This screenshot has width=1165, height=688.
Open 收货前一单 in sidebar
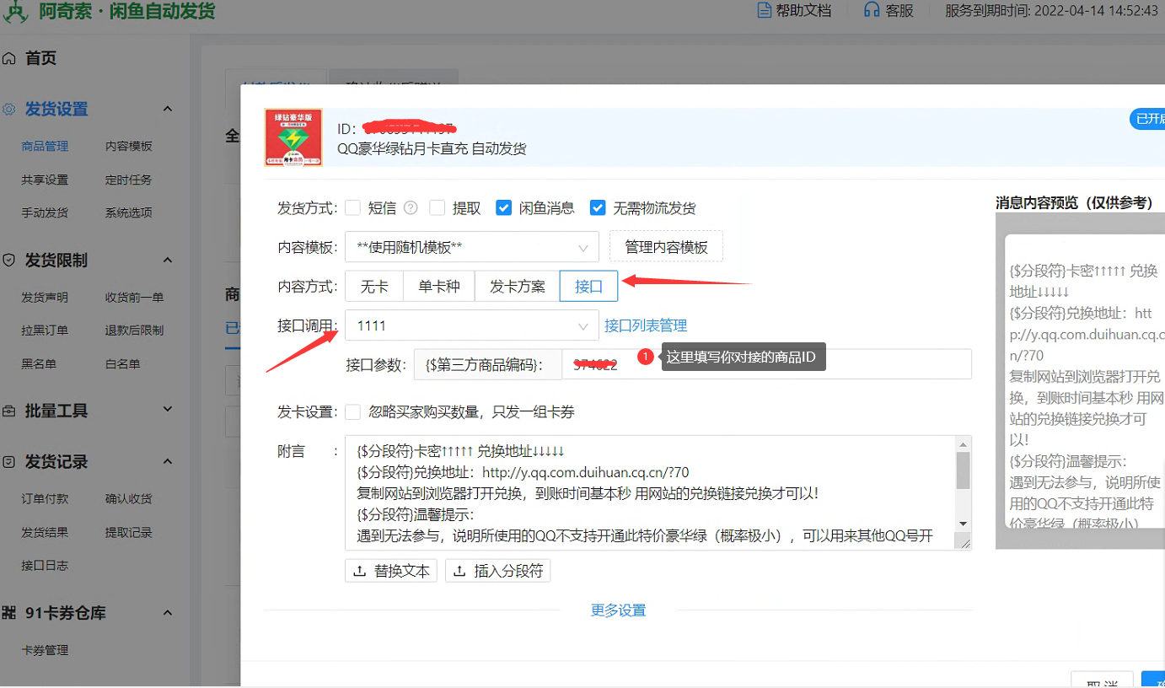click(x=135, y=297)
